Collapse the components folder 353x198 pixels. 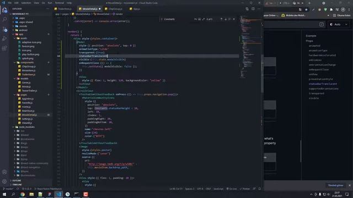pyautogui.click(x=27, y=62)
